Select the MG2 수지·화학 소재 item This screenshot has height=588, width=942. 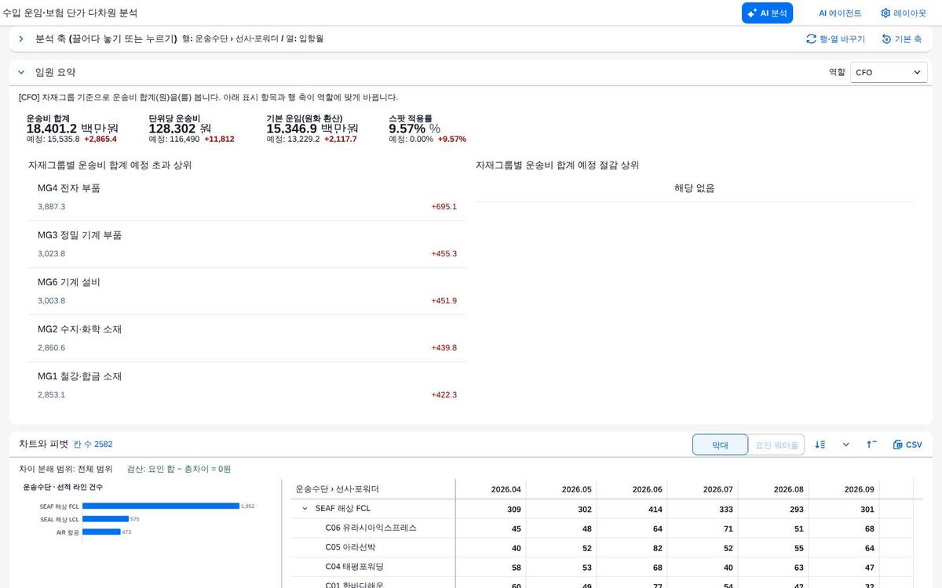246,339
